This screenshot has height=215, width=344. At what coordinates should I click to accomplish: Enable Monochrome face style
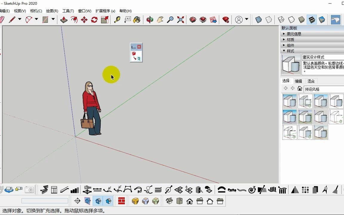(x=322, y=20)
